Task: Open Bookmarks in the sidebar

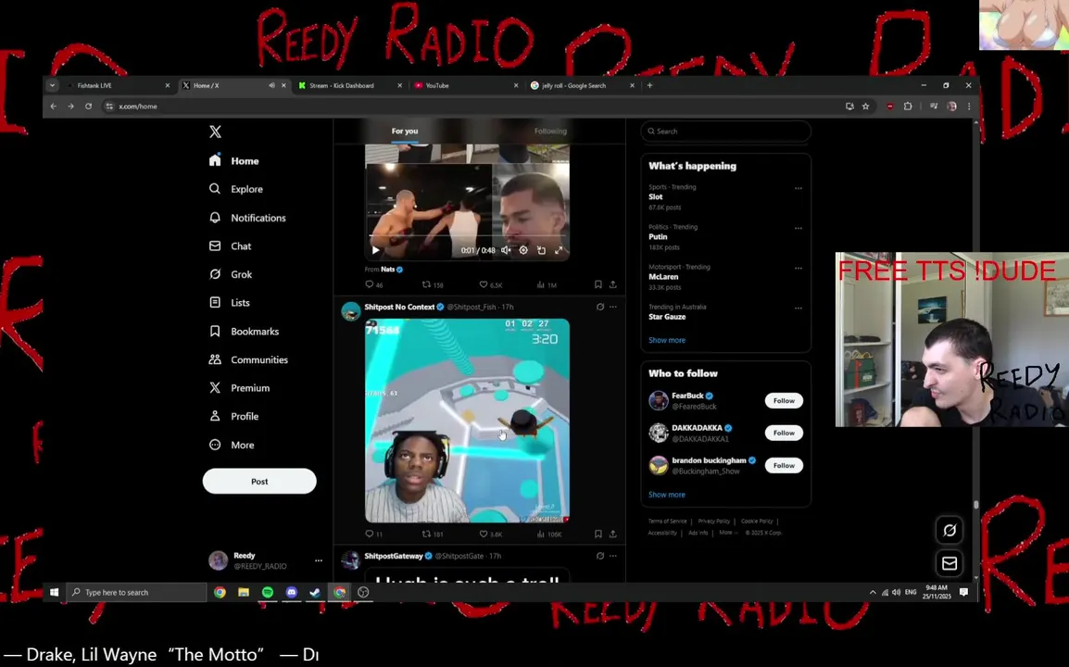Action: click(x=244, y=332)
